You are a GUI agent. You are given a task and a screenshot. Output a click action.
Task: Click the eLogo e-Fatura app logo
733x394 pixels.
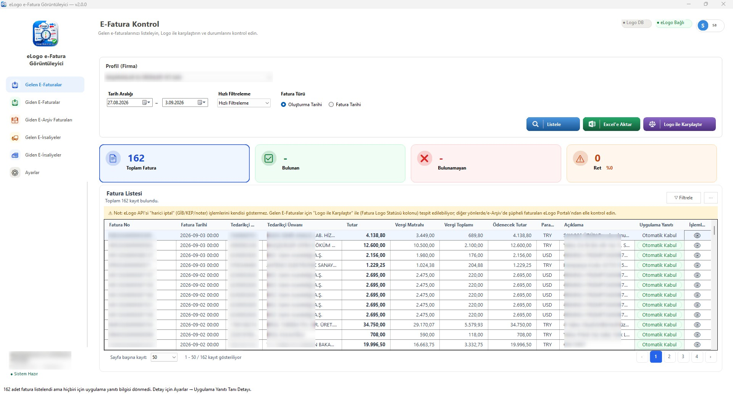coord(45,34)
